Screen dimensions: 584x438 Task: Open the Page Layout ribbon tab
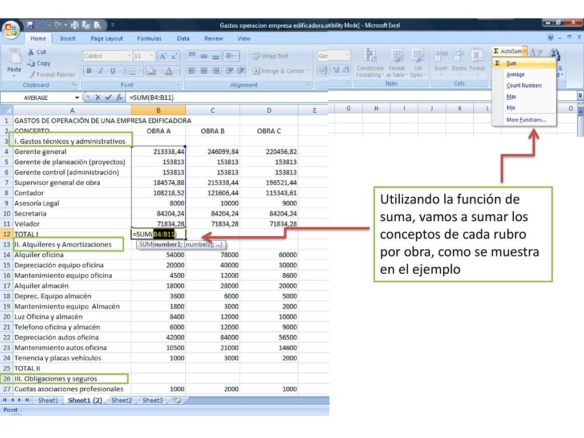click(x=107, y=38)
